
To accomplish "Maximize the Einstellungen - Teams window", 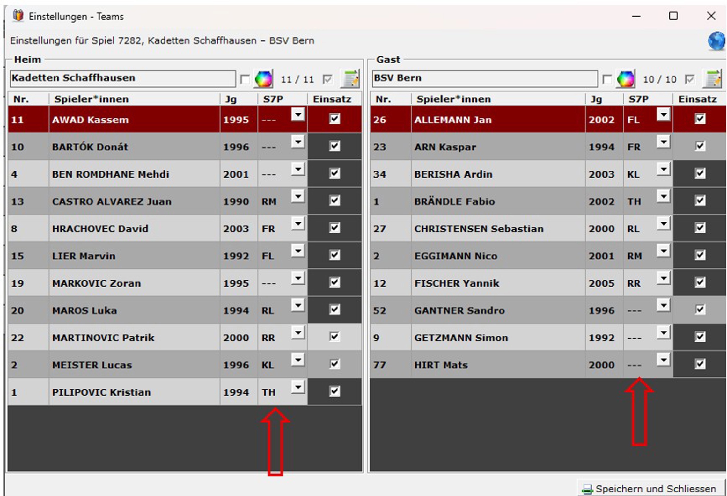I will [673, 16].
